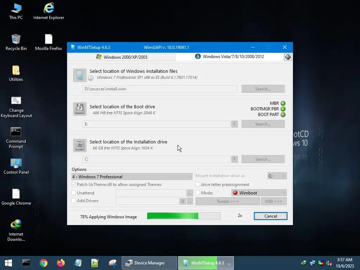The height and width of the screenshot is (270, 360).
Task: Click the 2x speed indicator
Action: [240, 216]
